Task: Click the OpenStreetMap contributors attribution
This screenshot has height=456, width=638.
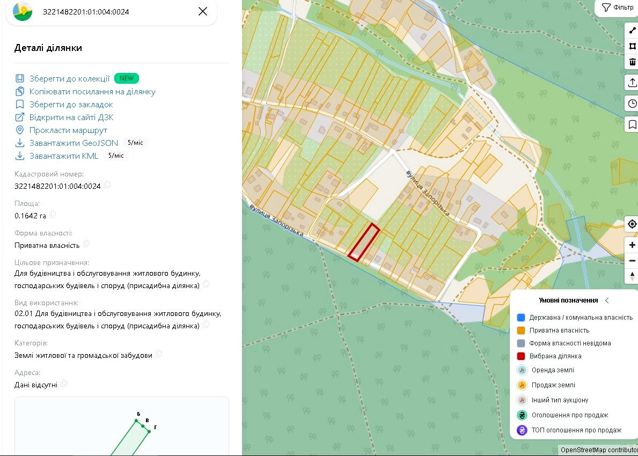Action: pos(598,450)
